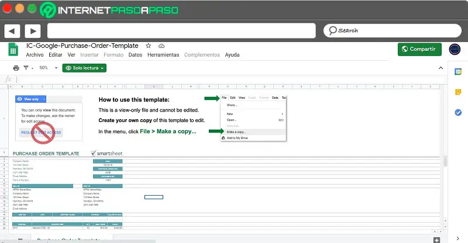Click the select-all corner of the grid
Image resolution: width=468 pixels, height=243 pixels.
[4, 86]
